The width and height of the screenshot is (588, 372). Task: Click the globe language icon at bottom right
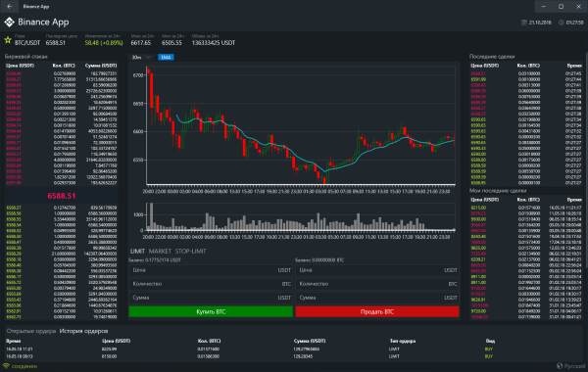coord(560,366)
